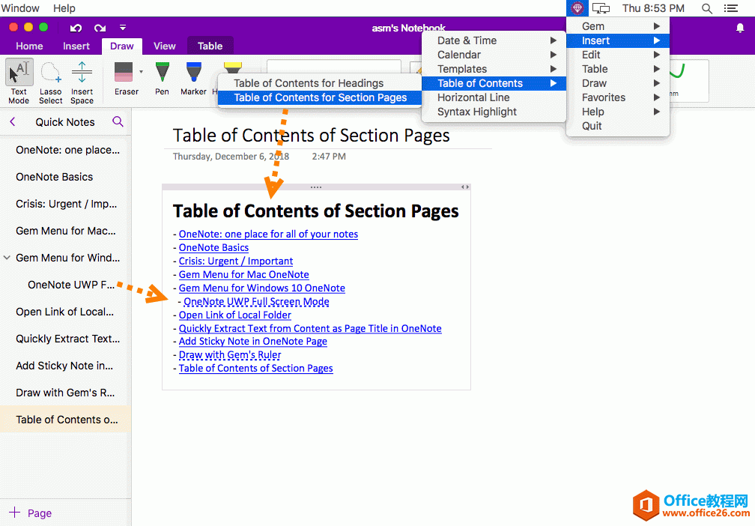Click the Gem menu bar icon
Viewport: 755px width, 526px height.
(x=577, y=8)
